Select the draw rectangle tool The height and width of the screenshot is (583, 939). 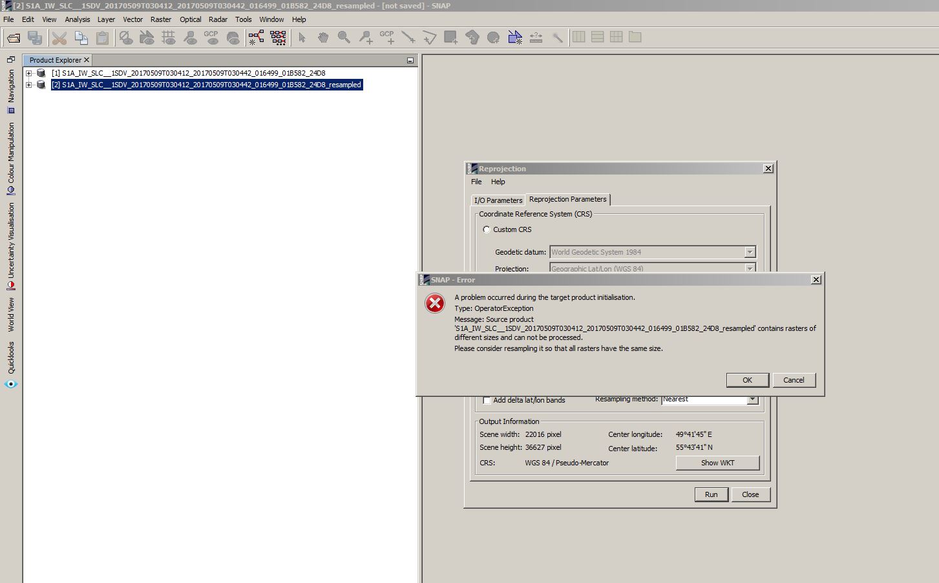451,38
